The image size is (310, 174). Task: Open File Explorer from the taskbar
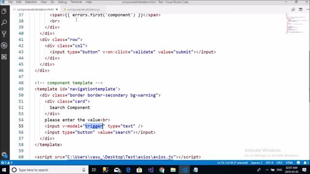[173, 170]
